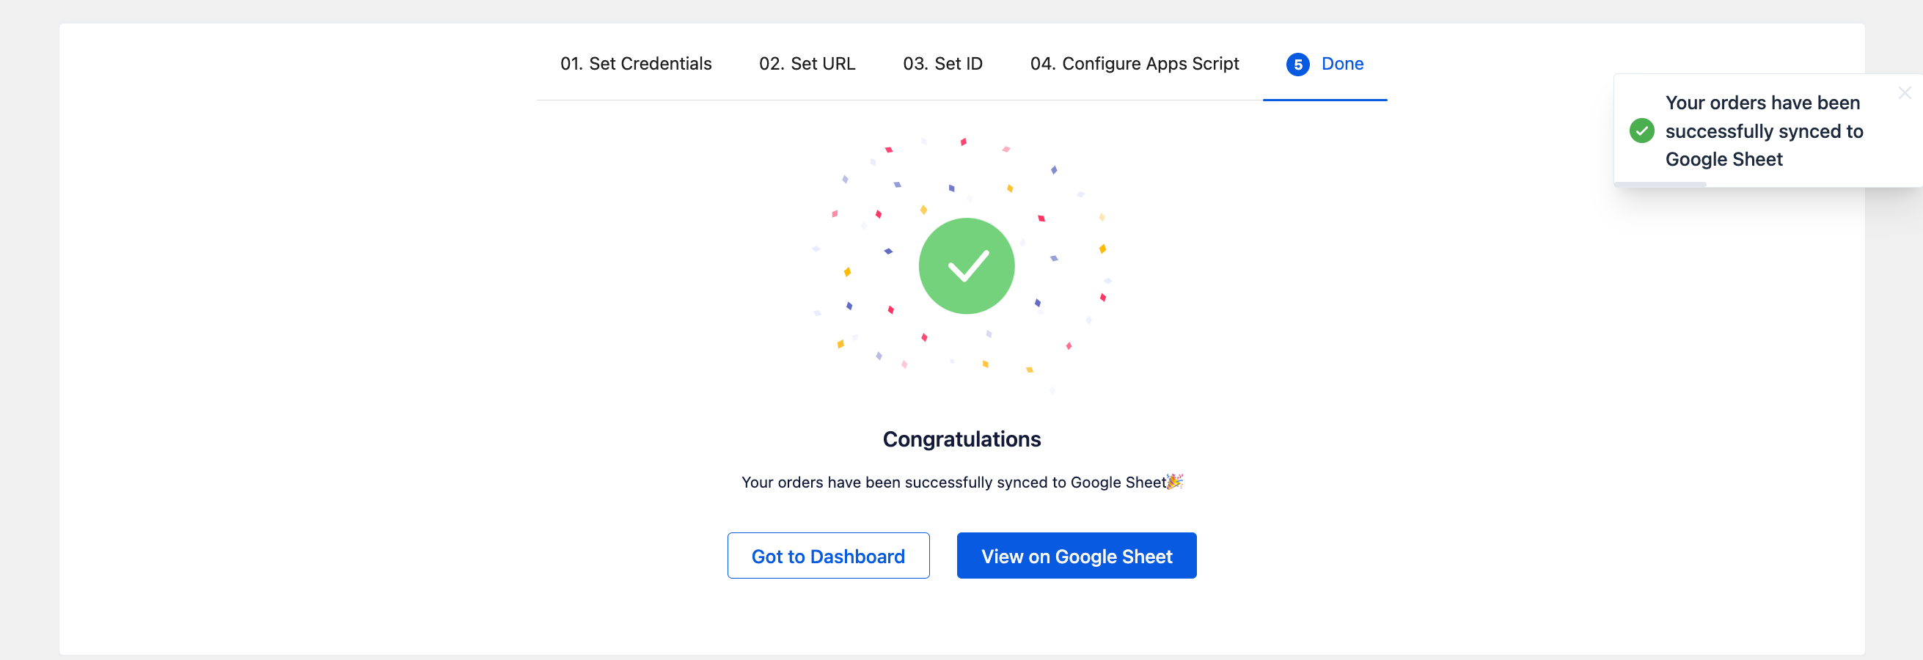The width and height of the screenshot is (1923, 660).
Task: Click the blue underline beneath the Done step
Action: (x=1325, y=99)
